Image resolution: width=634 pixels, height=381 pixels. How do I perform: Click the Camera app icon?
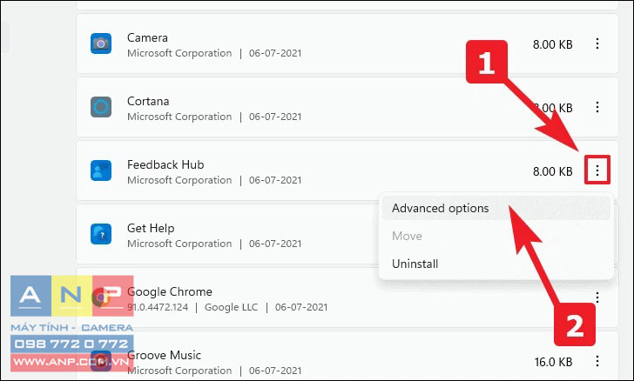click(101, 43)
